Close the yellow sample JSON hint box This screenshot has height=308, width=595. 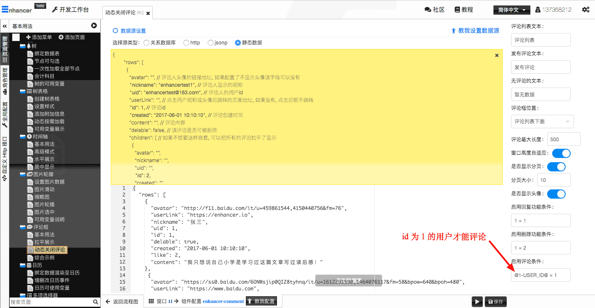[x=497, y=55]
